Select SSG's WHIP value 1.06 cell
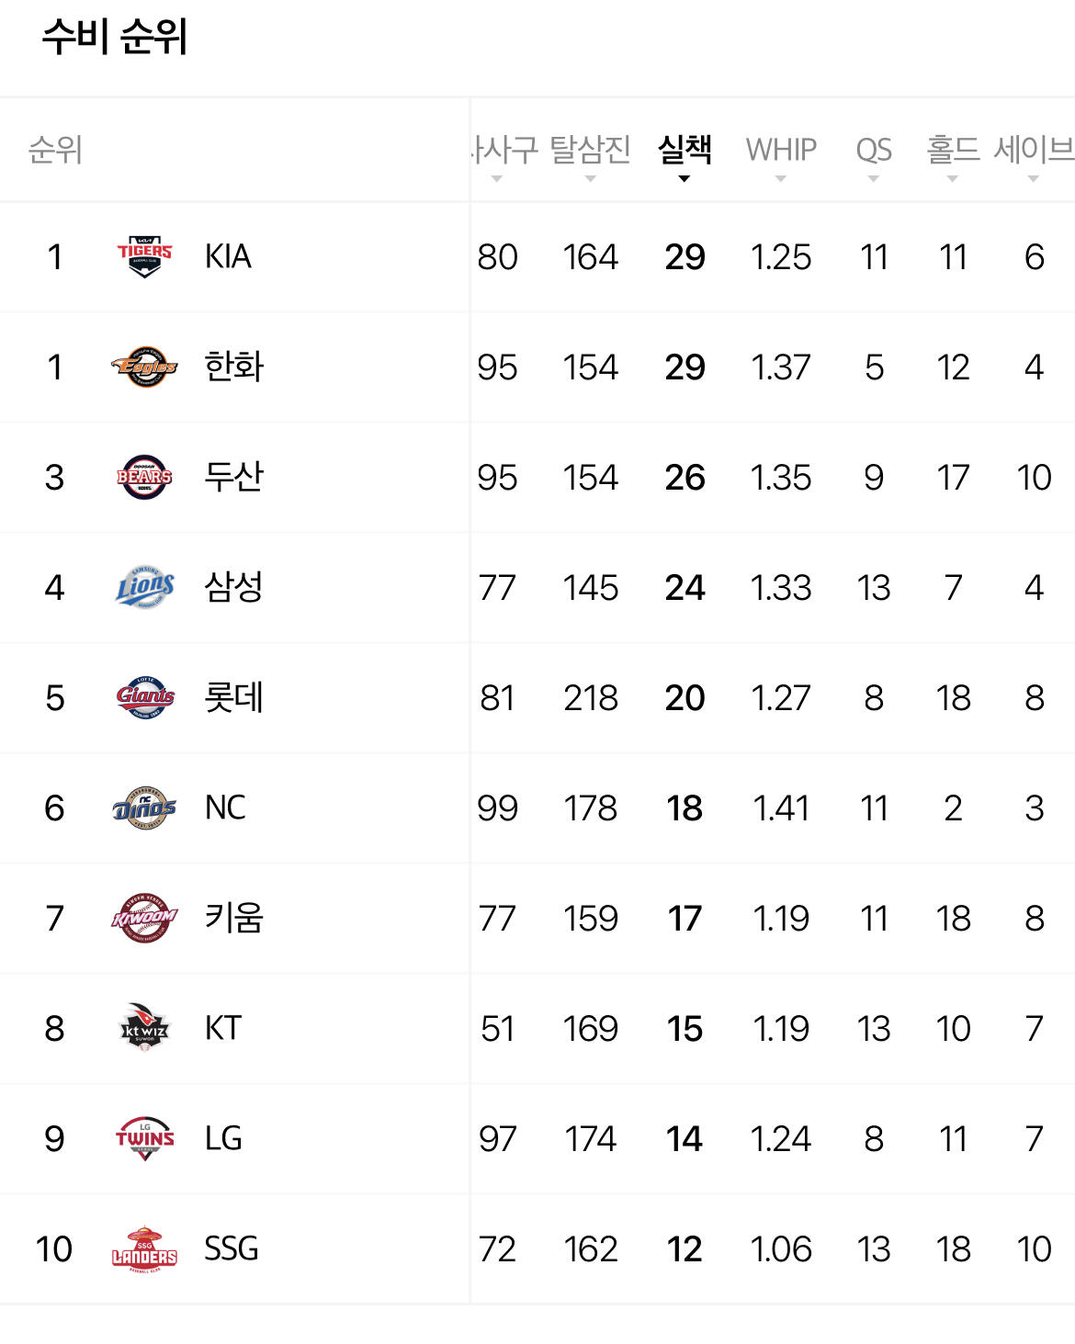The height and width of the screenshot is (1344, 1075). 781,1249
